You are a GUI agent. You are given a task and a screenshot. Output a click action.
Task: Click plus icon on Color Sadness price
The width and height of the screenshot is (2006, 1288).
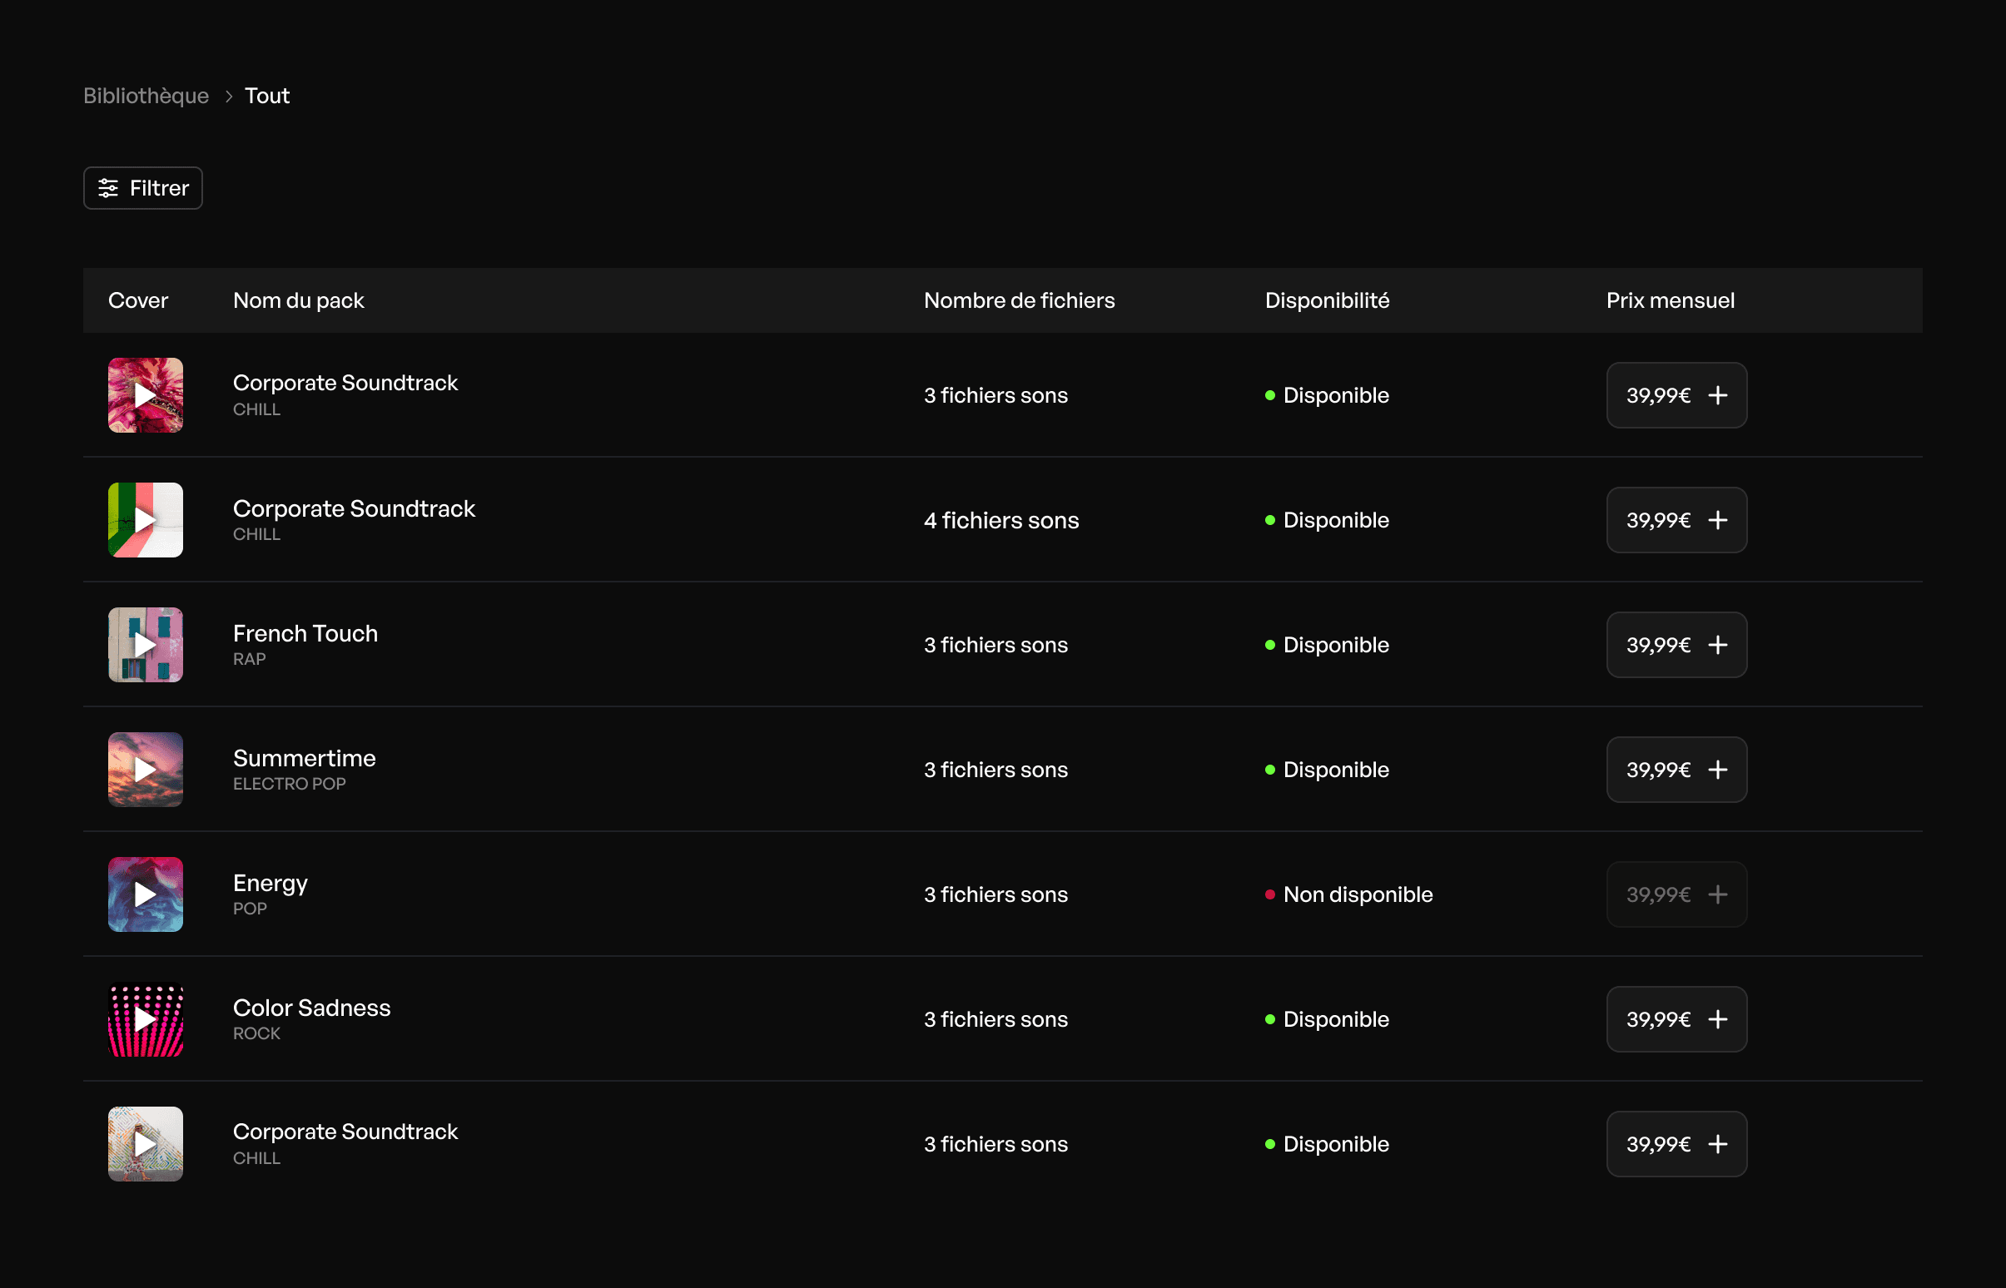[1717, 1018]
